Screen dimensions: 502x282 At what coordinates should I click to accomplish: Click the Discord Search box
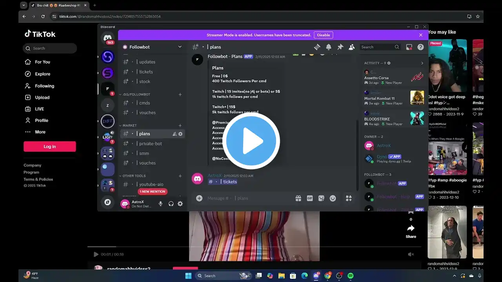[380, 47]
